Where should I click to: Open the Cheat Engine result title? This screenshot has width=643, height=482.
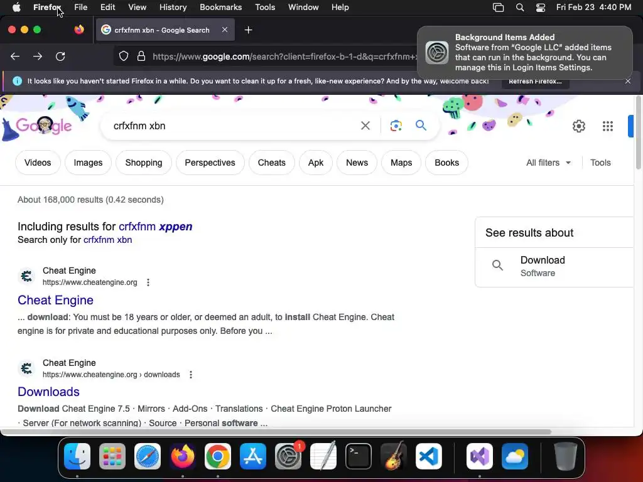click(x=55, y=300)
